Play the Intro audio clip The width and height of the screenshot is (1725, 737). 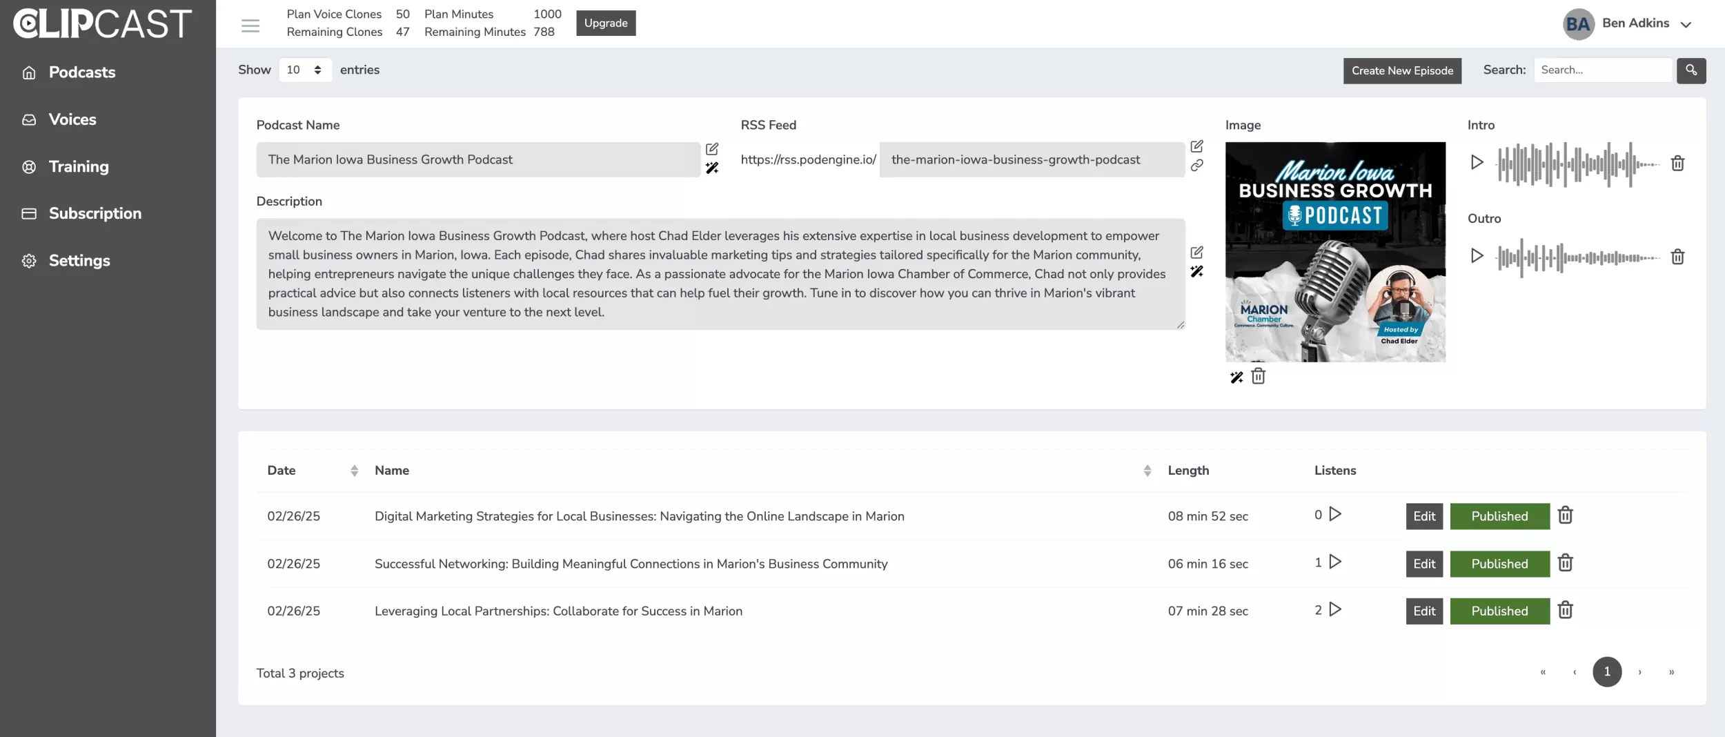click(1477, 163)
